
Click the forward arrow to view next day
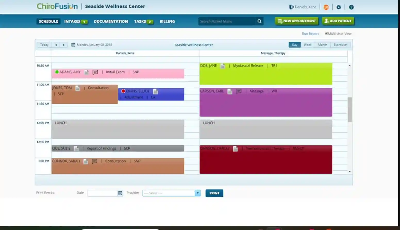[x=63, y=44]
